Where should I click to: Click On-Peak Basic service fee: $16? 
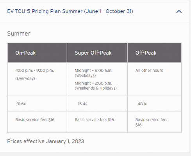[x=35, y=120]
